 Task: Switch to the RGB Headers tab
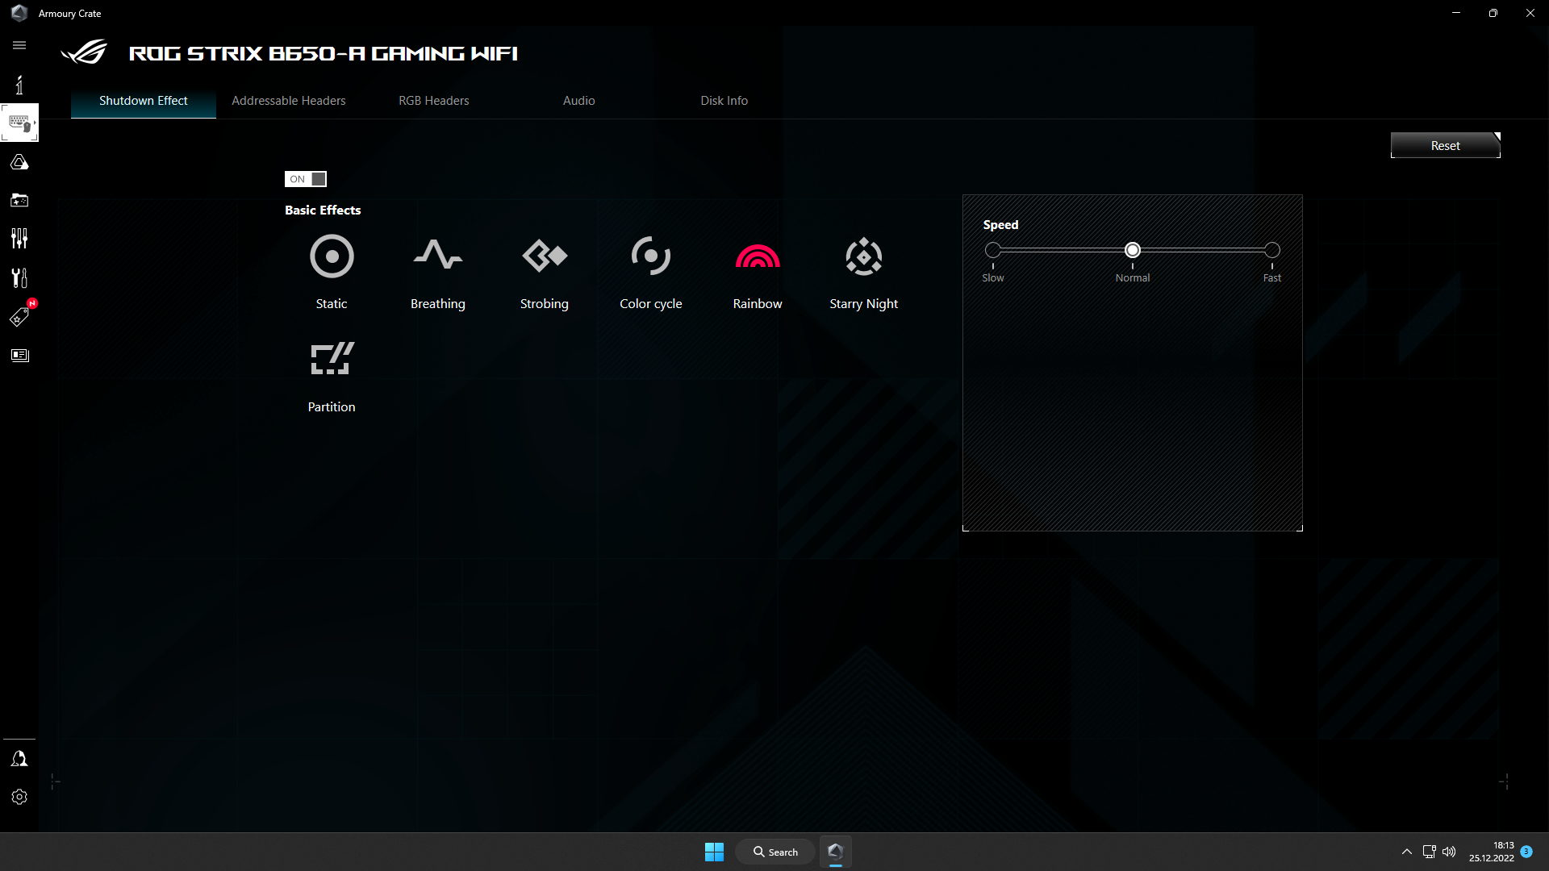pos(434,100)
